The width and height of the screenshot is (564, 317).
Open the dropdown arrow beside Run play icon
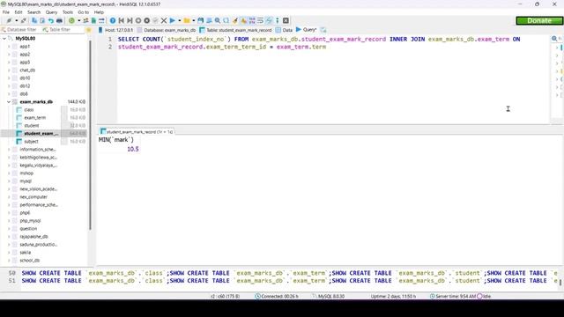point(179,20)
